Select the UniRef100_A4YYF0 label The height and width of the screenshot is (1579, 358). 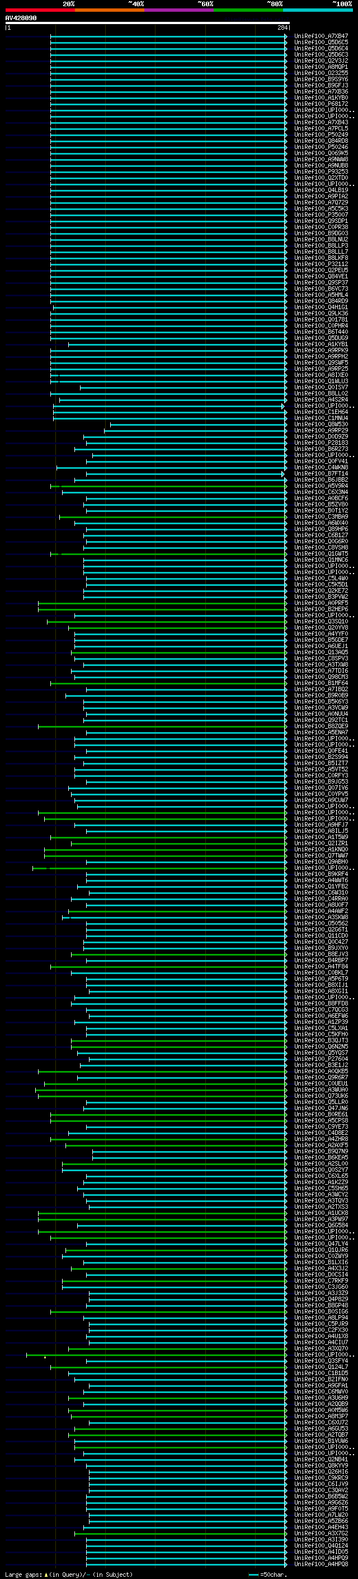(x=321, y=634)
